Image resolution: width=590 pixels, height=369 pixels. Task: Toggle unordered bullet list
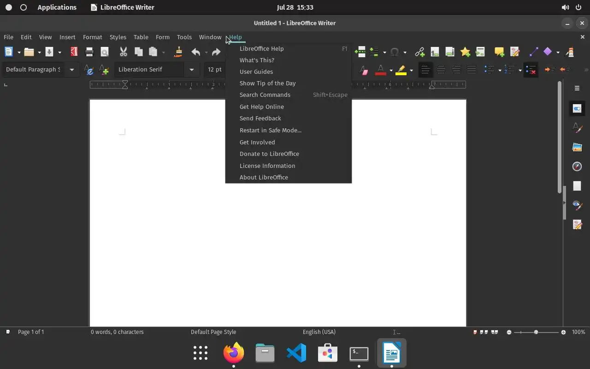pos(490,70)
